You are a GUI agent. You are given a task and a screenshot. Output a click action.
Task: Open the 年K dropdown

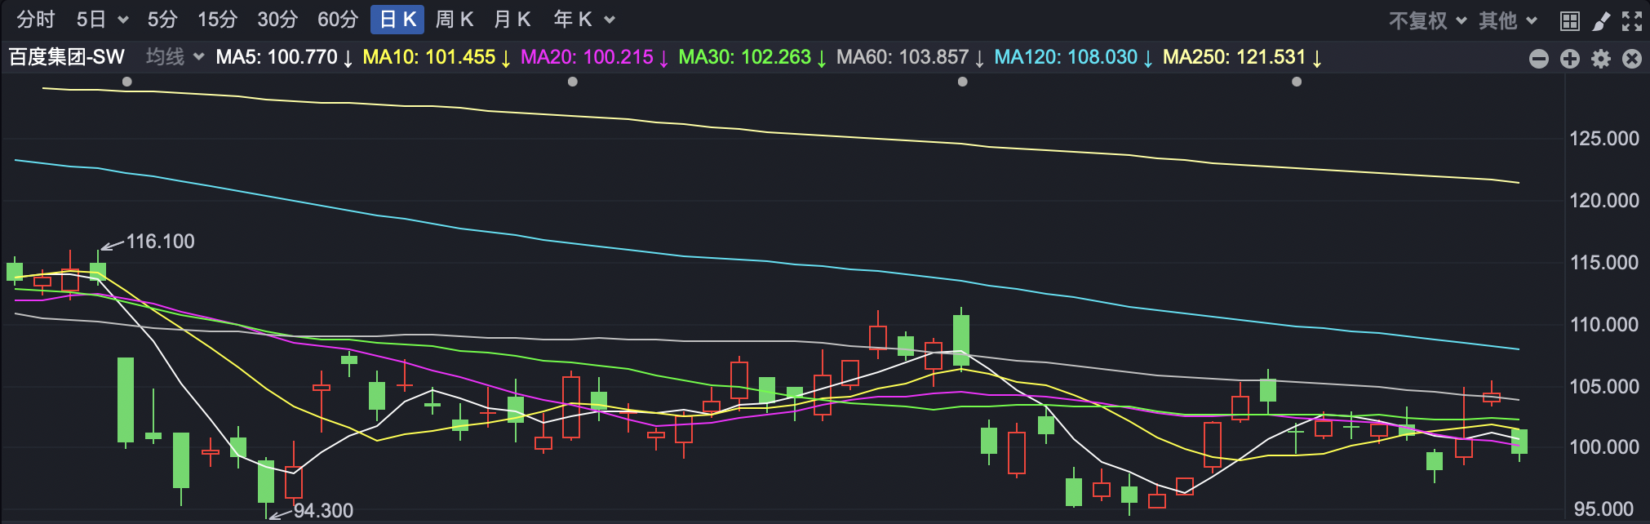(583, 20)
